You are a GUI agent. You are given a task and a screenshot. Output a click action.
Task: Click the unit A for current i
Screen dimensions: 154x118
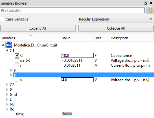[x=96, y=65]
